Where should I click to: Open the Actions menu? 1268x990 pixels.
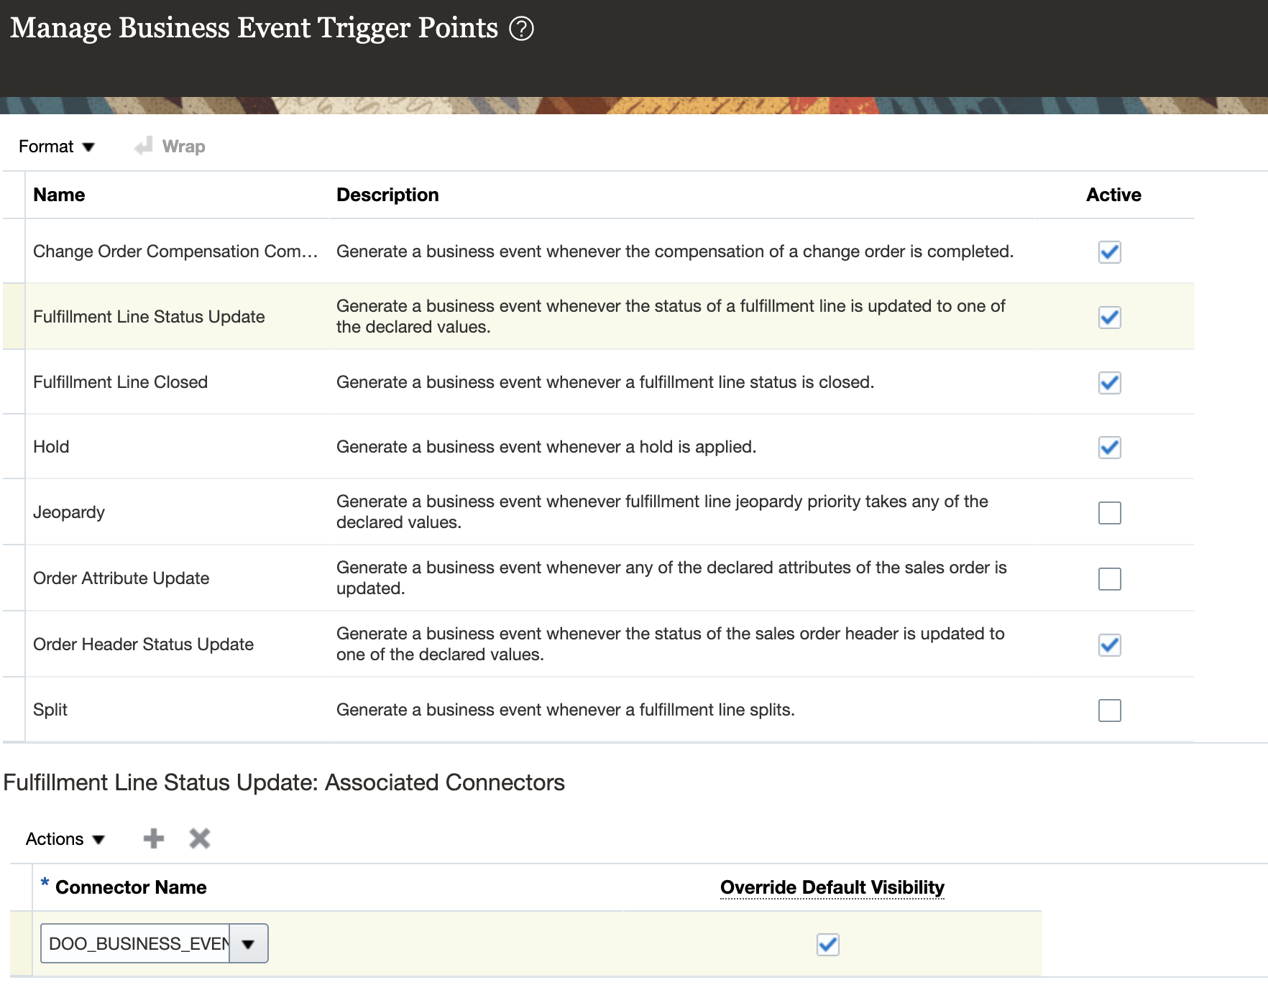(65, 838)
